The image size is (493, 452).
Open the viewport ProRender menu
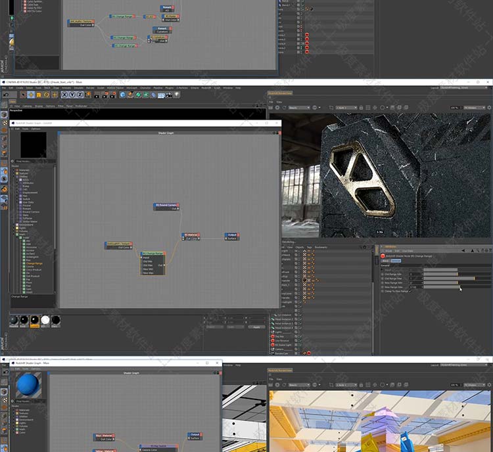pyautogui.click(x=81, y=106)
